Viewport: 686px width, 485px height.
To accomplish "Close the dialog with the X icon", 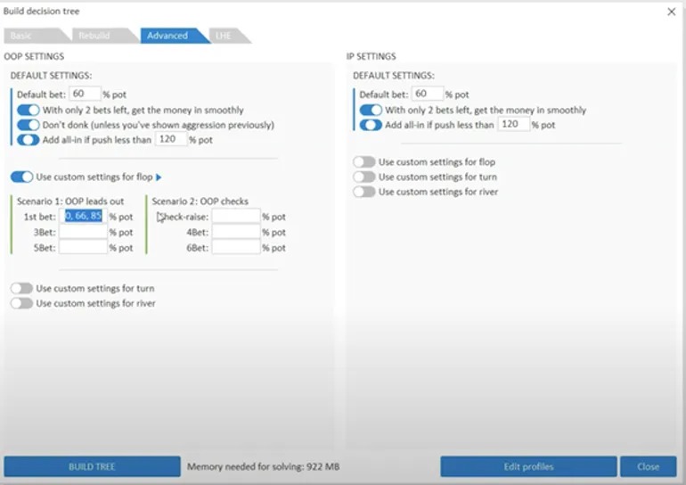I will point(672,12).
